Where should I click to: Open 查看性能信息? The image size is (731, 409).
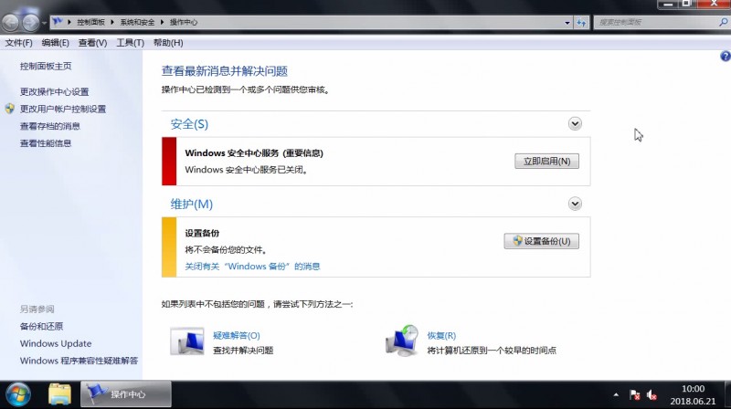[45, 143]
